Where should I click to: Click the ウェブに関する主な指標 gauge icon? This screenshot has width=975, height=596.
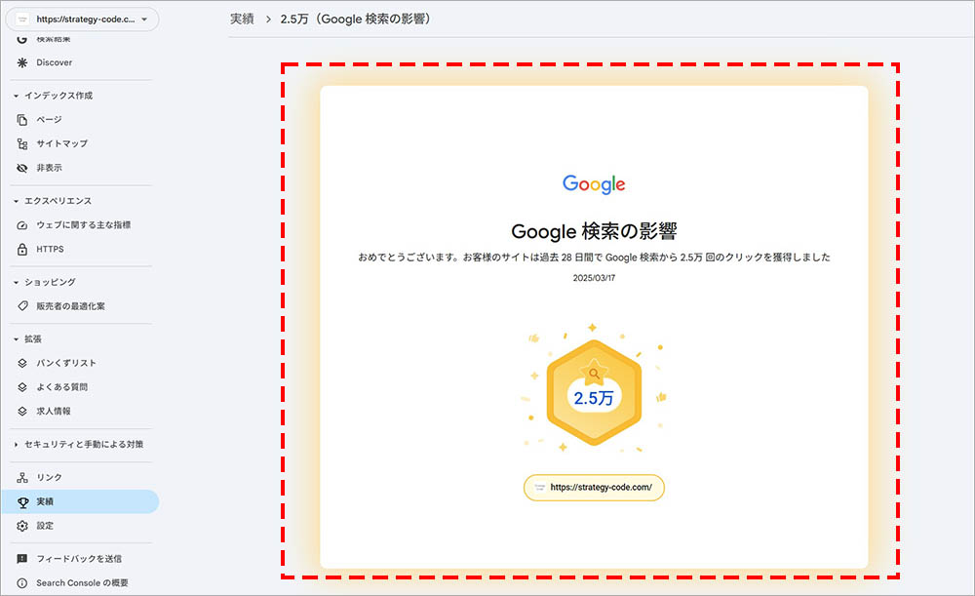[x=22, y=224]
